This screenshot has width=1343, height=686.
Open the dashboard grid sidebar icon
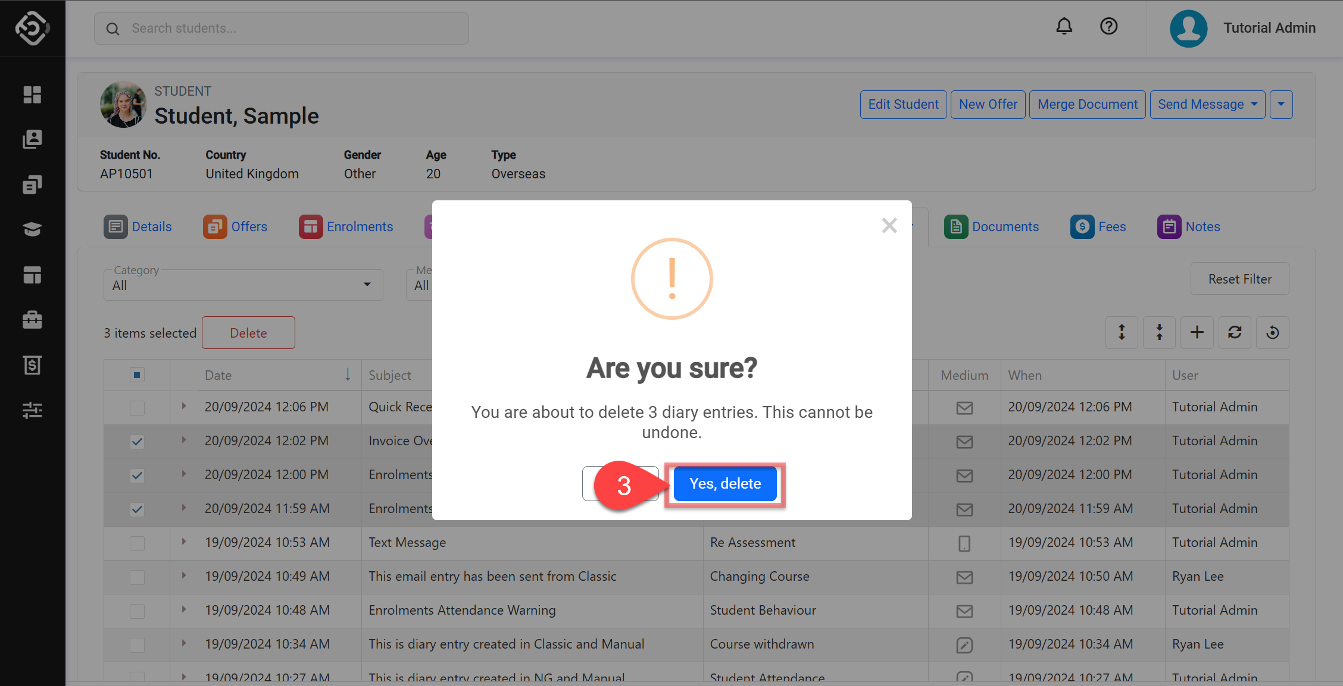[32, 95]
